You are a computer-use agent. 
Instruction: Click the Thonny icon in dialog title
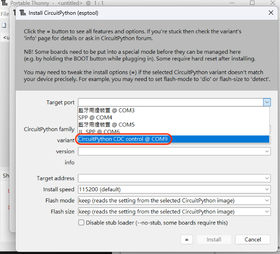[x=23, y=13]
